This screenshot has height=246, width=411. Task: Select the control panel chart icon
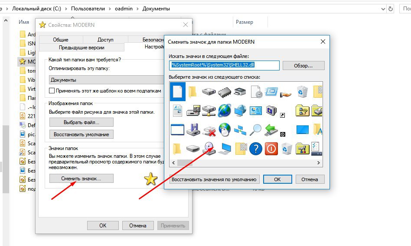(255, 111)
